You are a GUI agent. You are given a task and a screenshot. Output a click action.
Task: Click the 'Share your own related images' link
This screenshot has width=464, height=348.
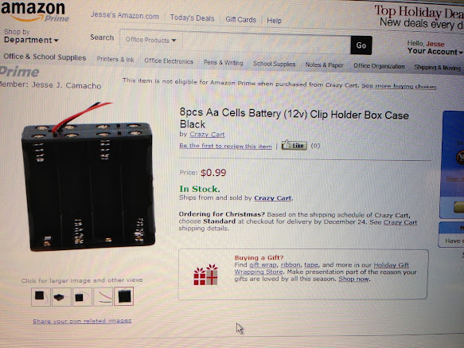coord(82,321)
